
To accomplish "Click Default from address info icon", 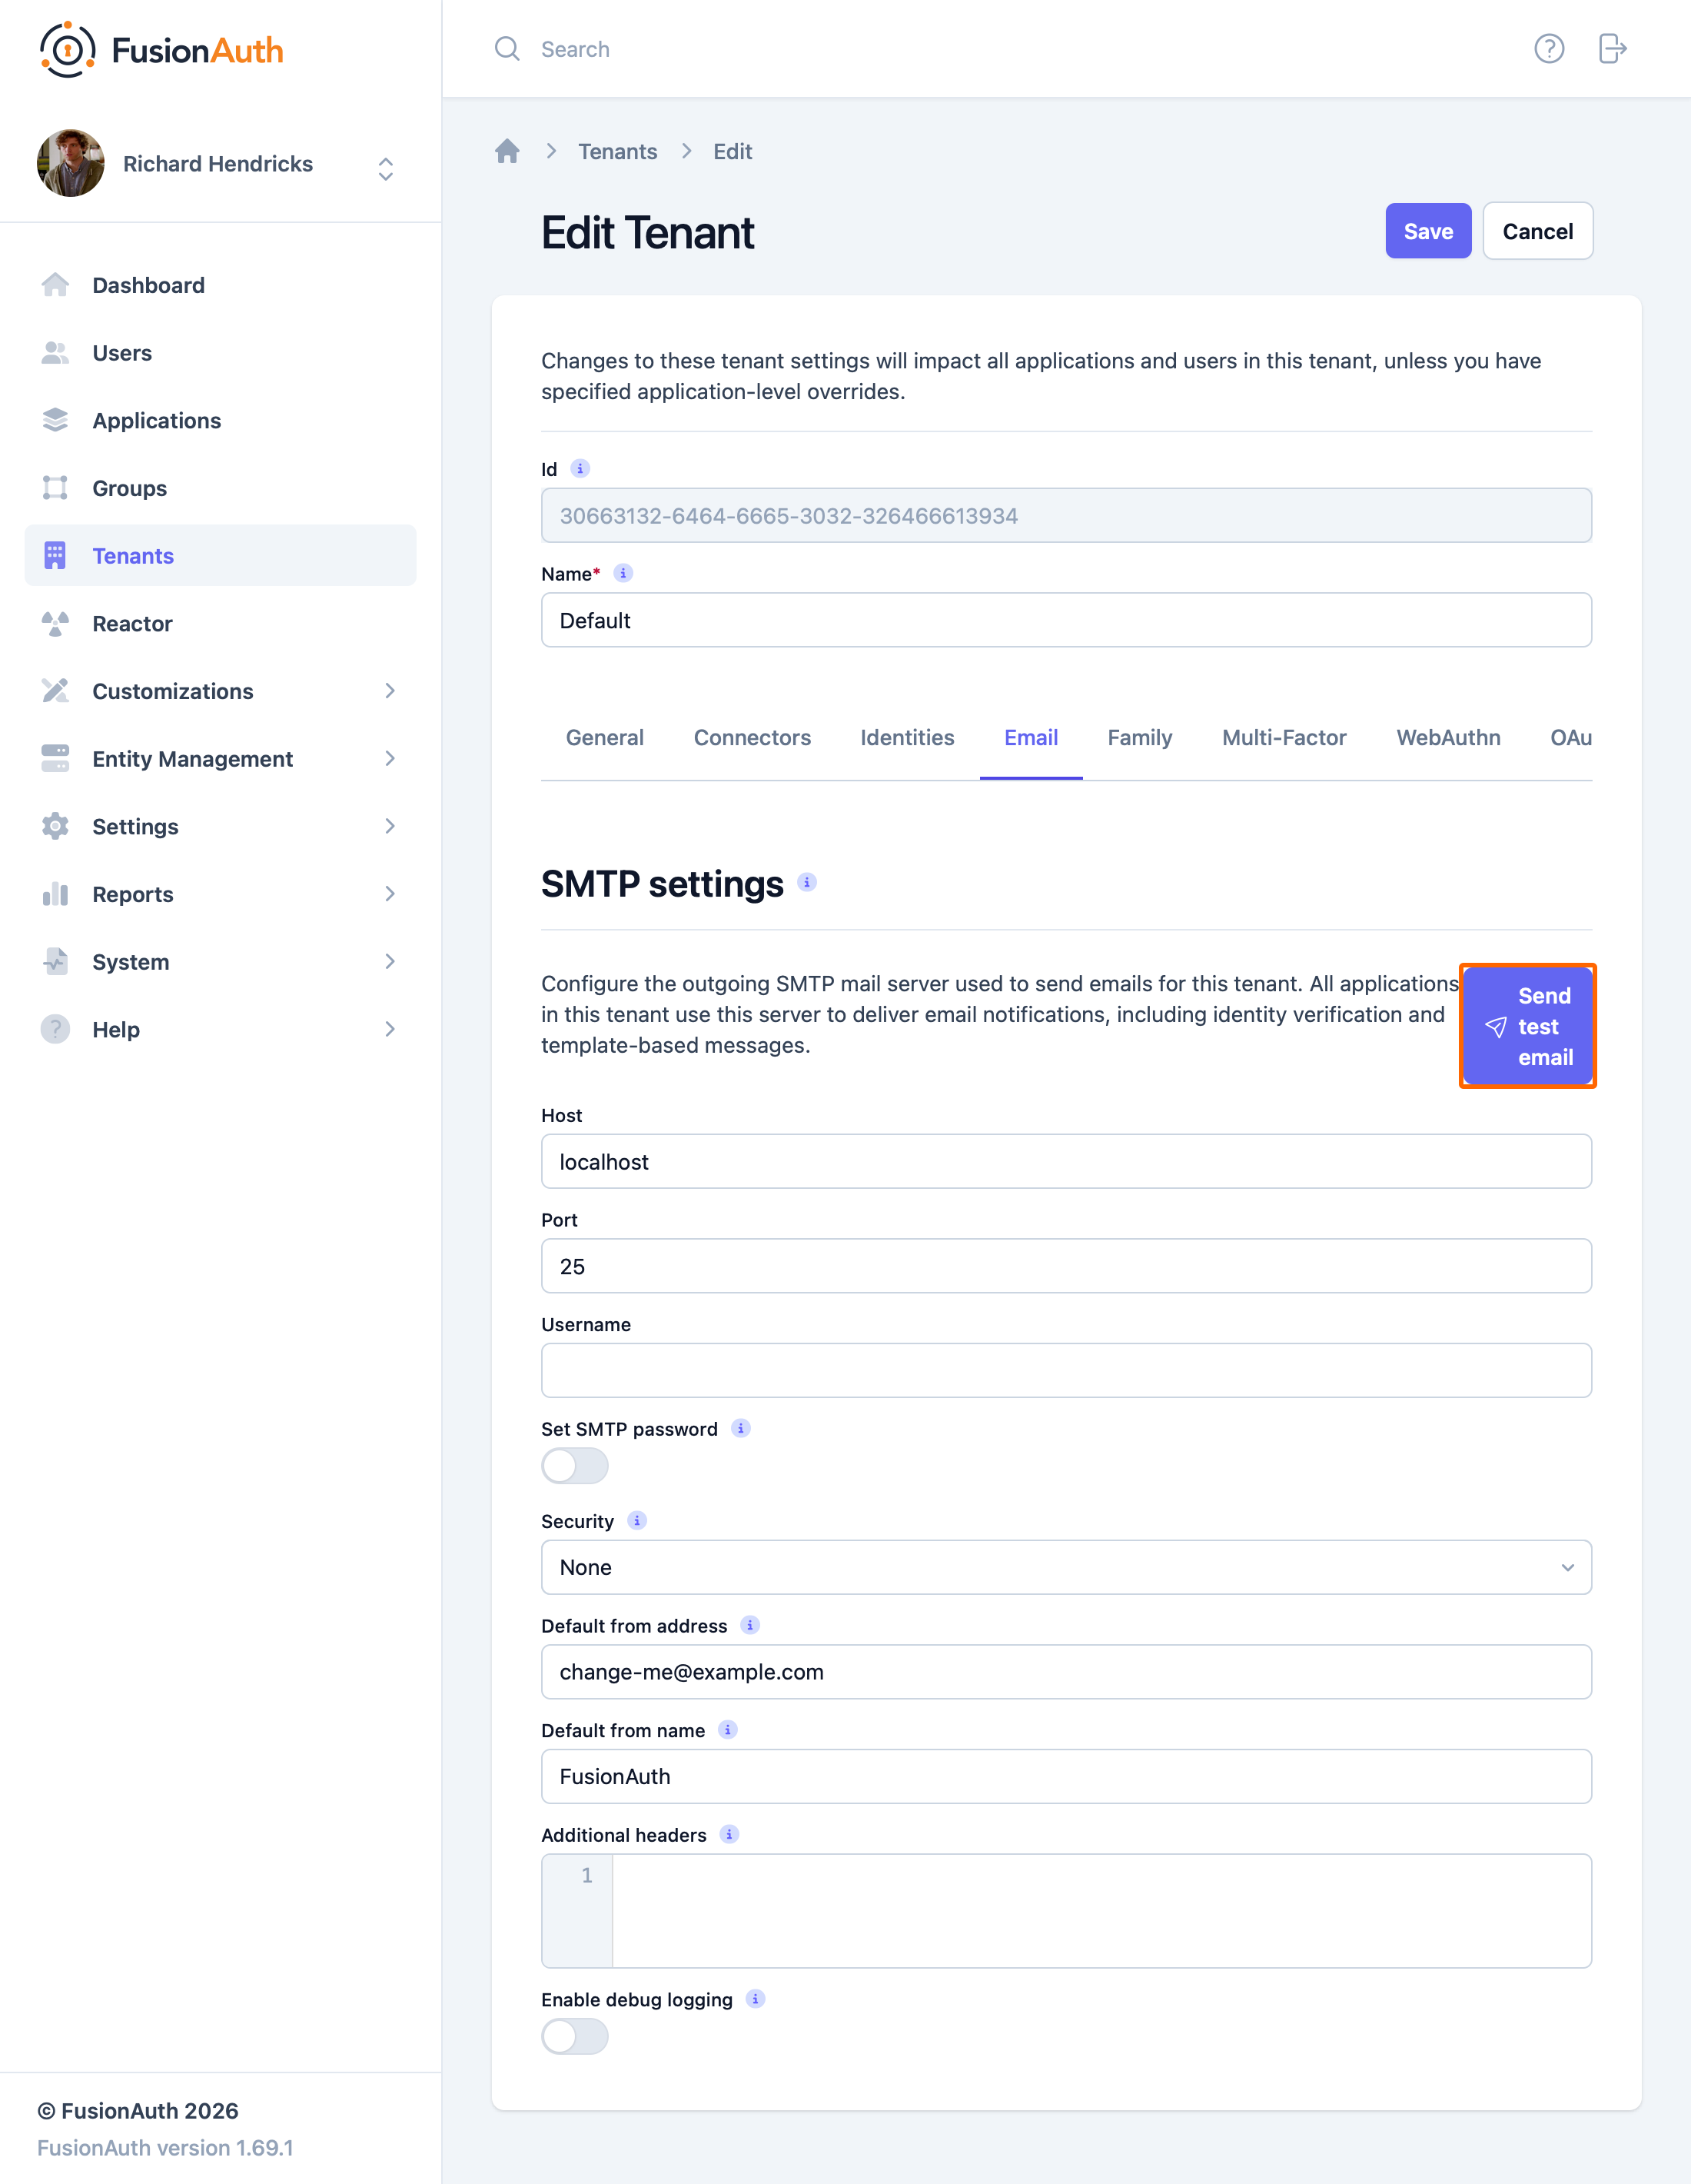I will coord(749,1625).
